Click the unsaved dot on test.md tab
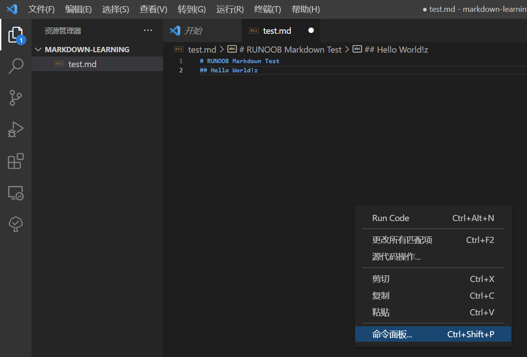The image size is (527, 357). tap(311, 31)
